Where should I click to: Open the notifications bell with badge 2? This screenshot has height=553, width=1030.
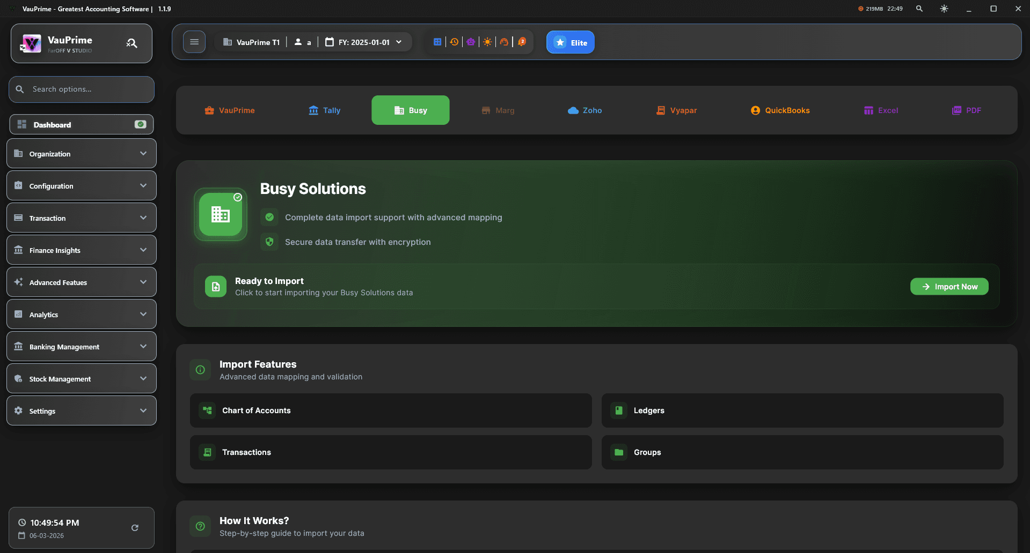point(521,42)
